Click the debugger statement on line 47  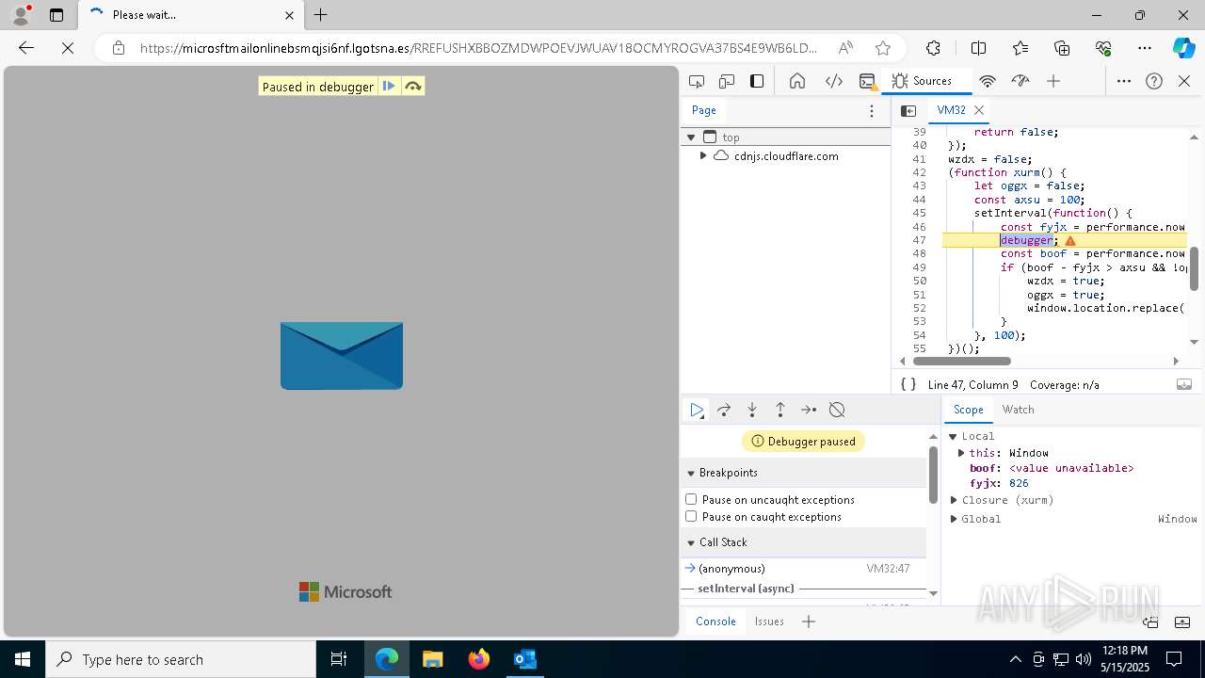1026,240
